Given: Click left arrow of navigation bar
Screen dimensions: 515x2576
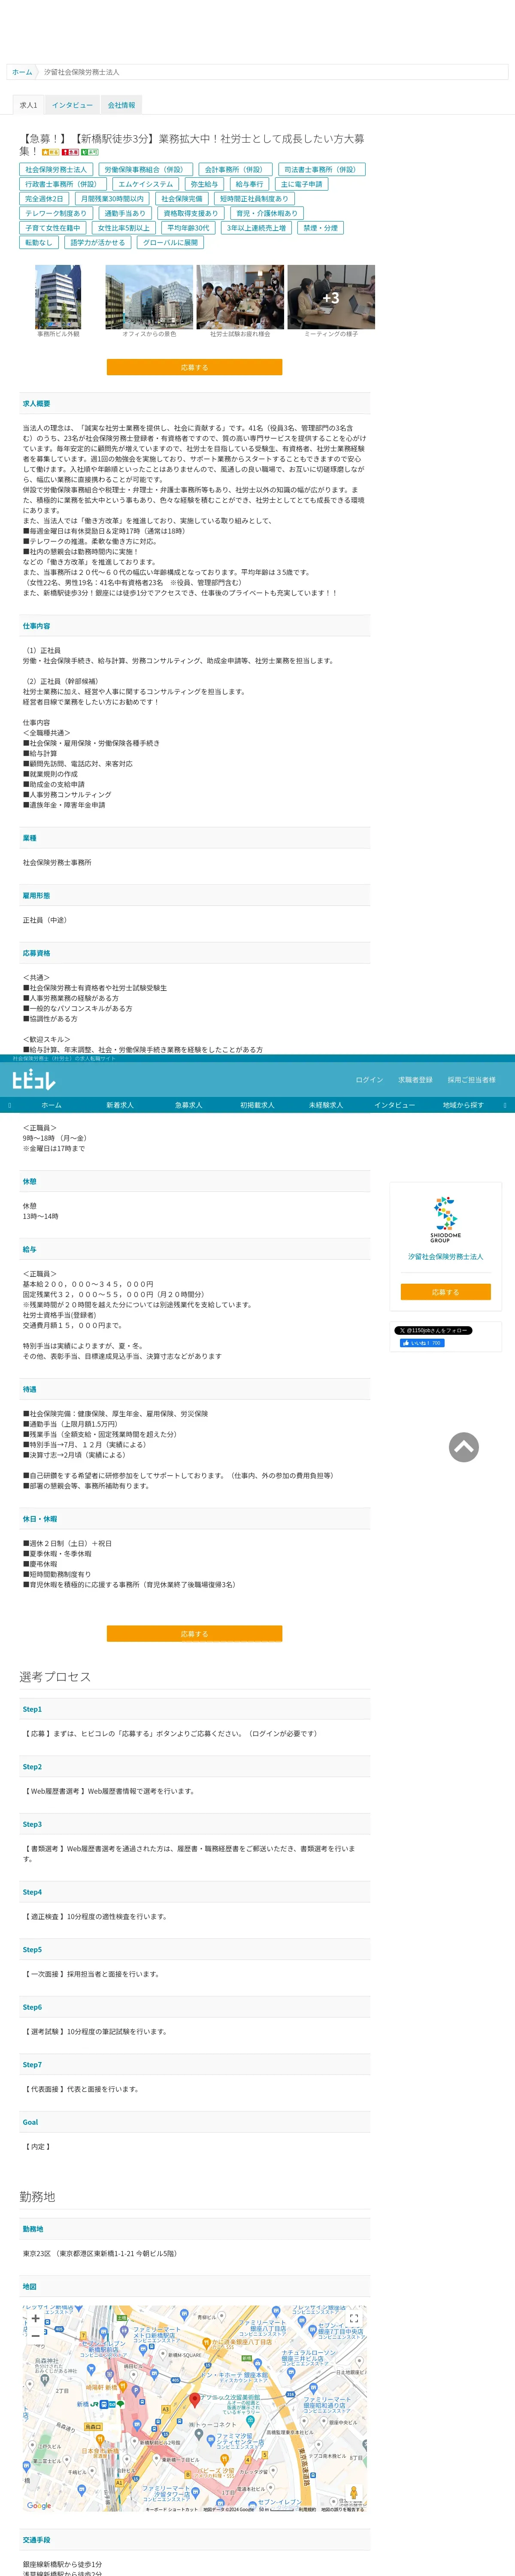Looking at the screenshot, I should click(x=9, y=1105).
